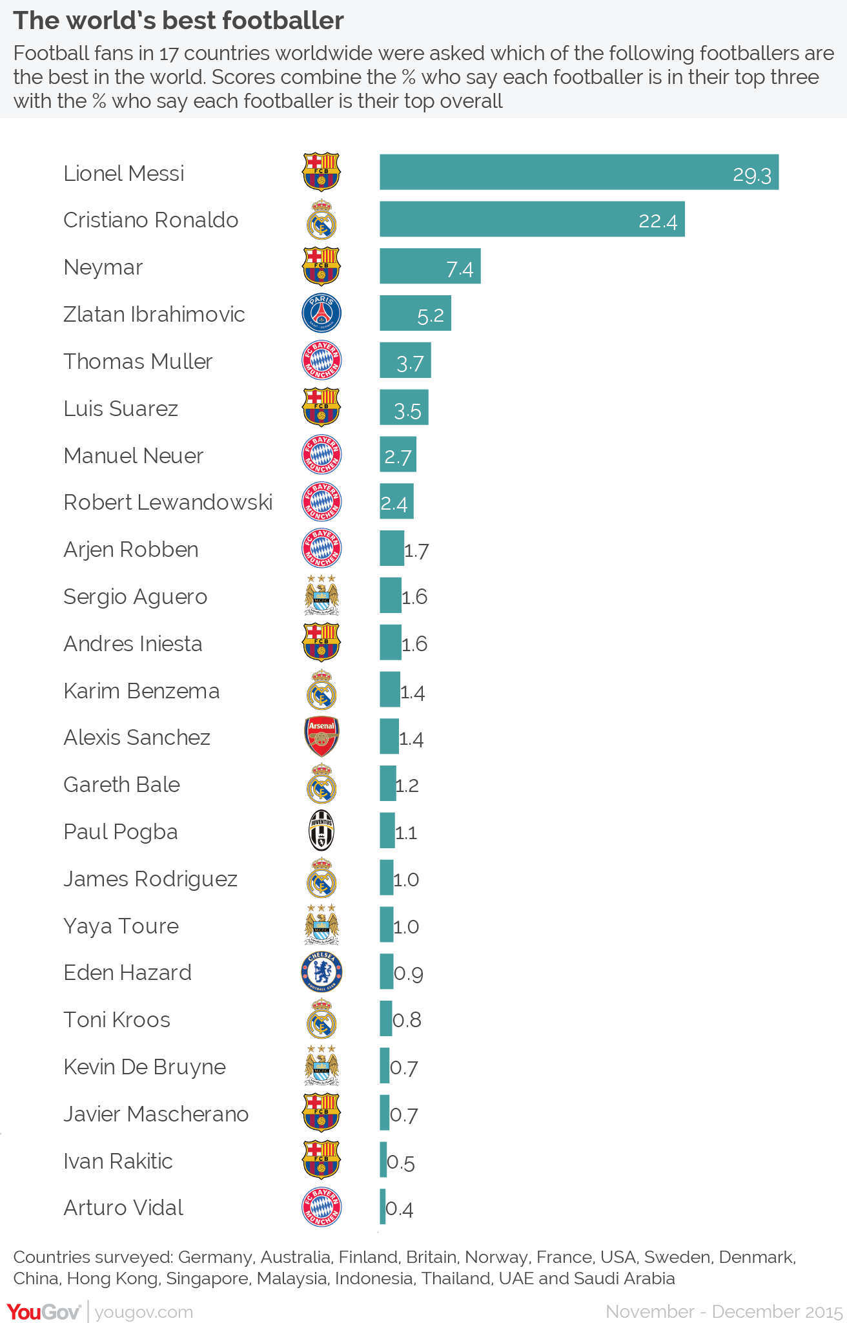Click the Real Madrid crest next to Cristiano Ronaldo
Viewport: 847px width, 1323px height.
click(x=321, y=220)
